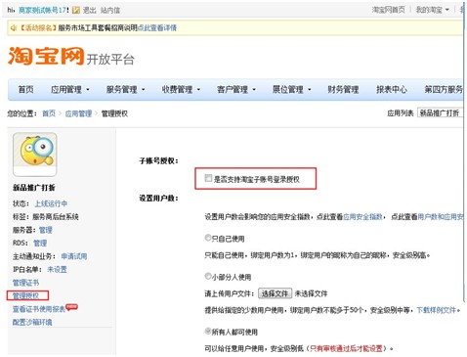
Task: Check 是否支持淘宝子账号登录授权 checkbox
Action: [208, 178]
